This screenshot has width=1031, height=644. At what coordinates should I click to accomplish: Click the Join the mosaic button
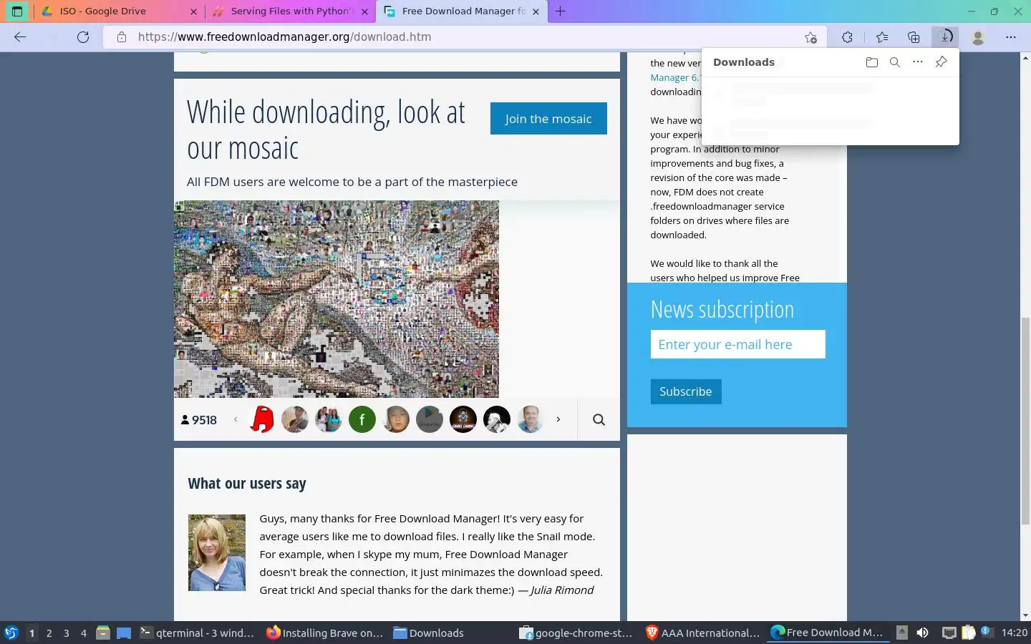click(548, 119)
